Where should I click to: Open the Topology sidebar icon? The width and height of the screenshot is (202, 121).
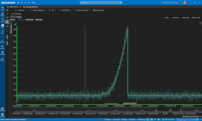point(2,14)
